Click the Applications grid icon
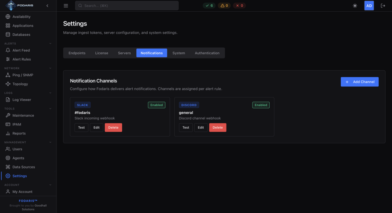Image resolution: width=392 pixels, height=213 pixels. 8,26
